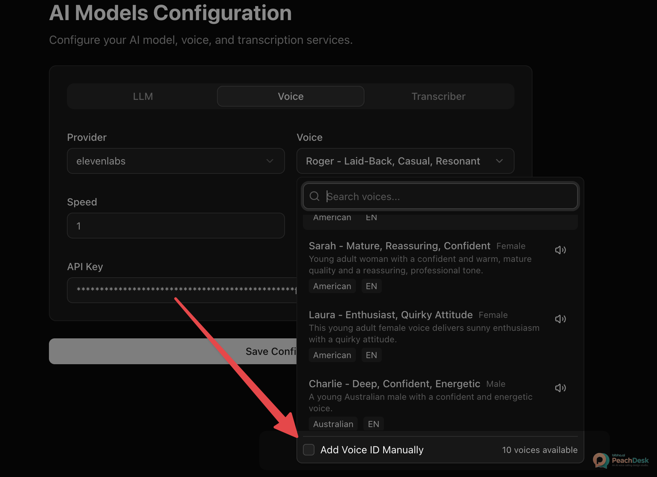Screen dimensions: 657x477
Task: Click the American tag under Sarah
Action: [x=332, y=286]
